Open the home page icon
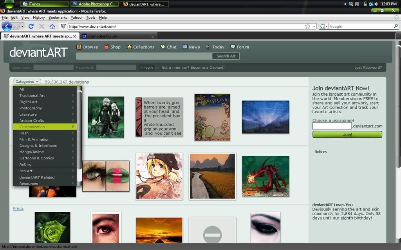 click(52, 26)
